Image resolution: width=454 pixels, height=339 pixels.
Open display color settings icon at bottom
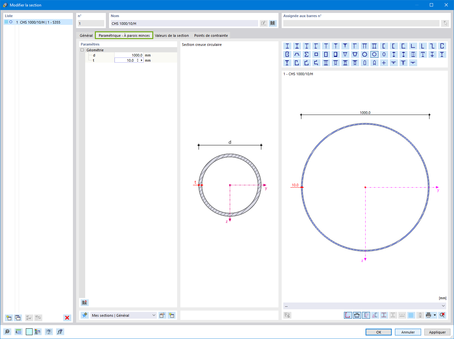(x=38, y=332)
